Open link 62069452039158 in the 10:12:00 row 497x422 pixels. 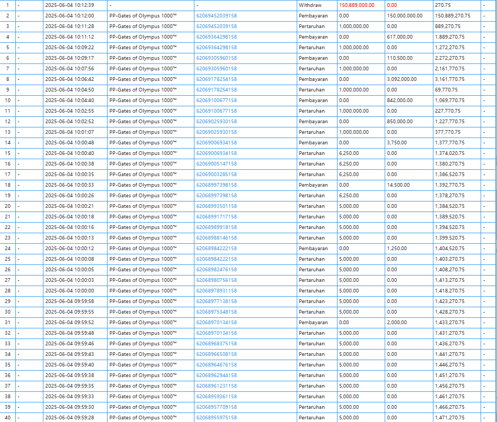tap(217, 16)
